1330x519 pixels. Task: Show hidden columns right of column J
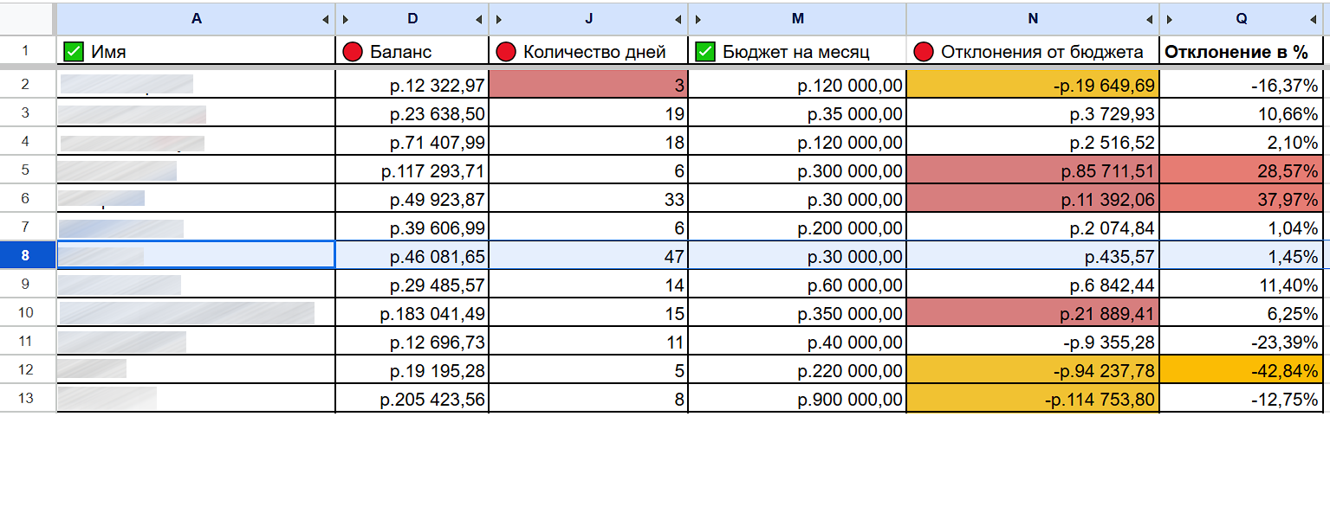(678, 19)
